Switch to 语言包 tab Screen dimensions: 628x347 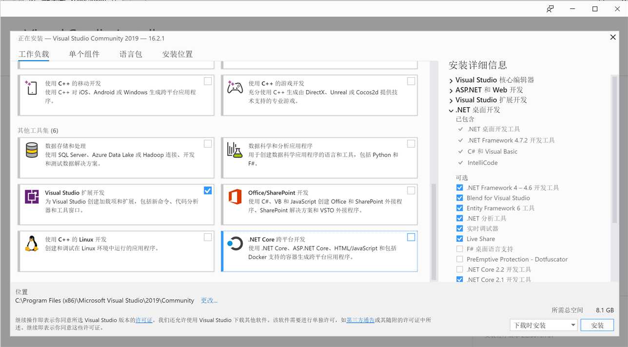pyautogui.click(x=131, y=54)
